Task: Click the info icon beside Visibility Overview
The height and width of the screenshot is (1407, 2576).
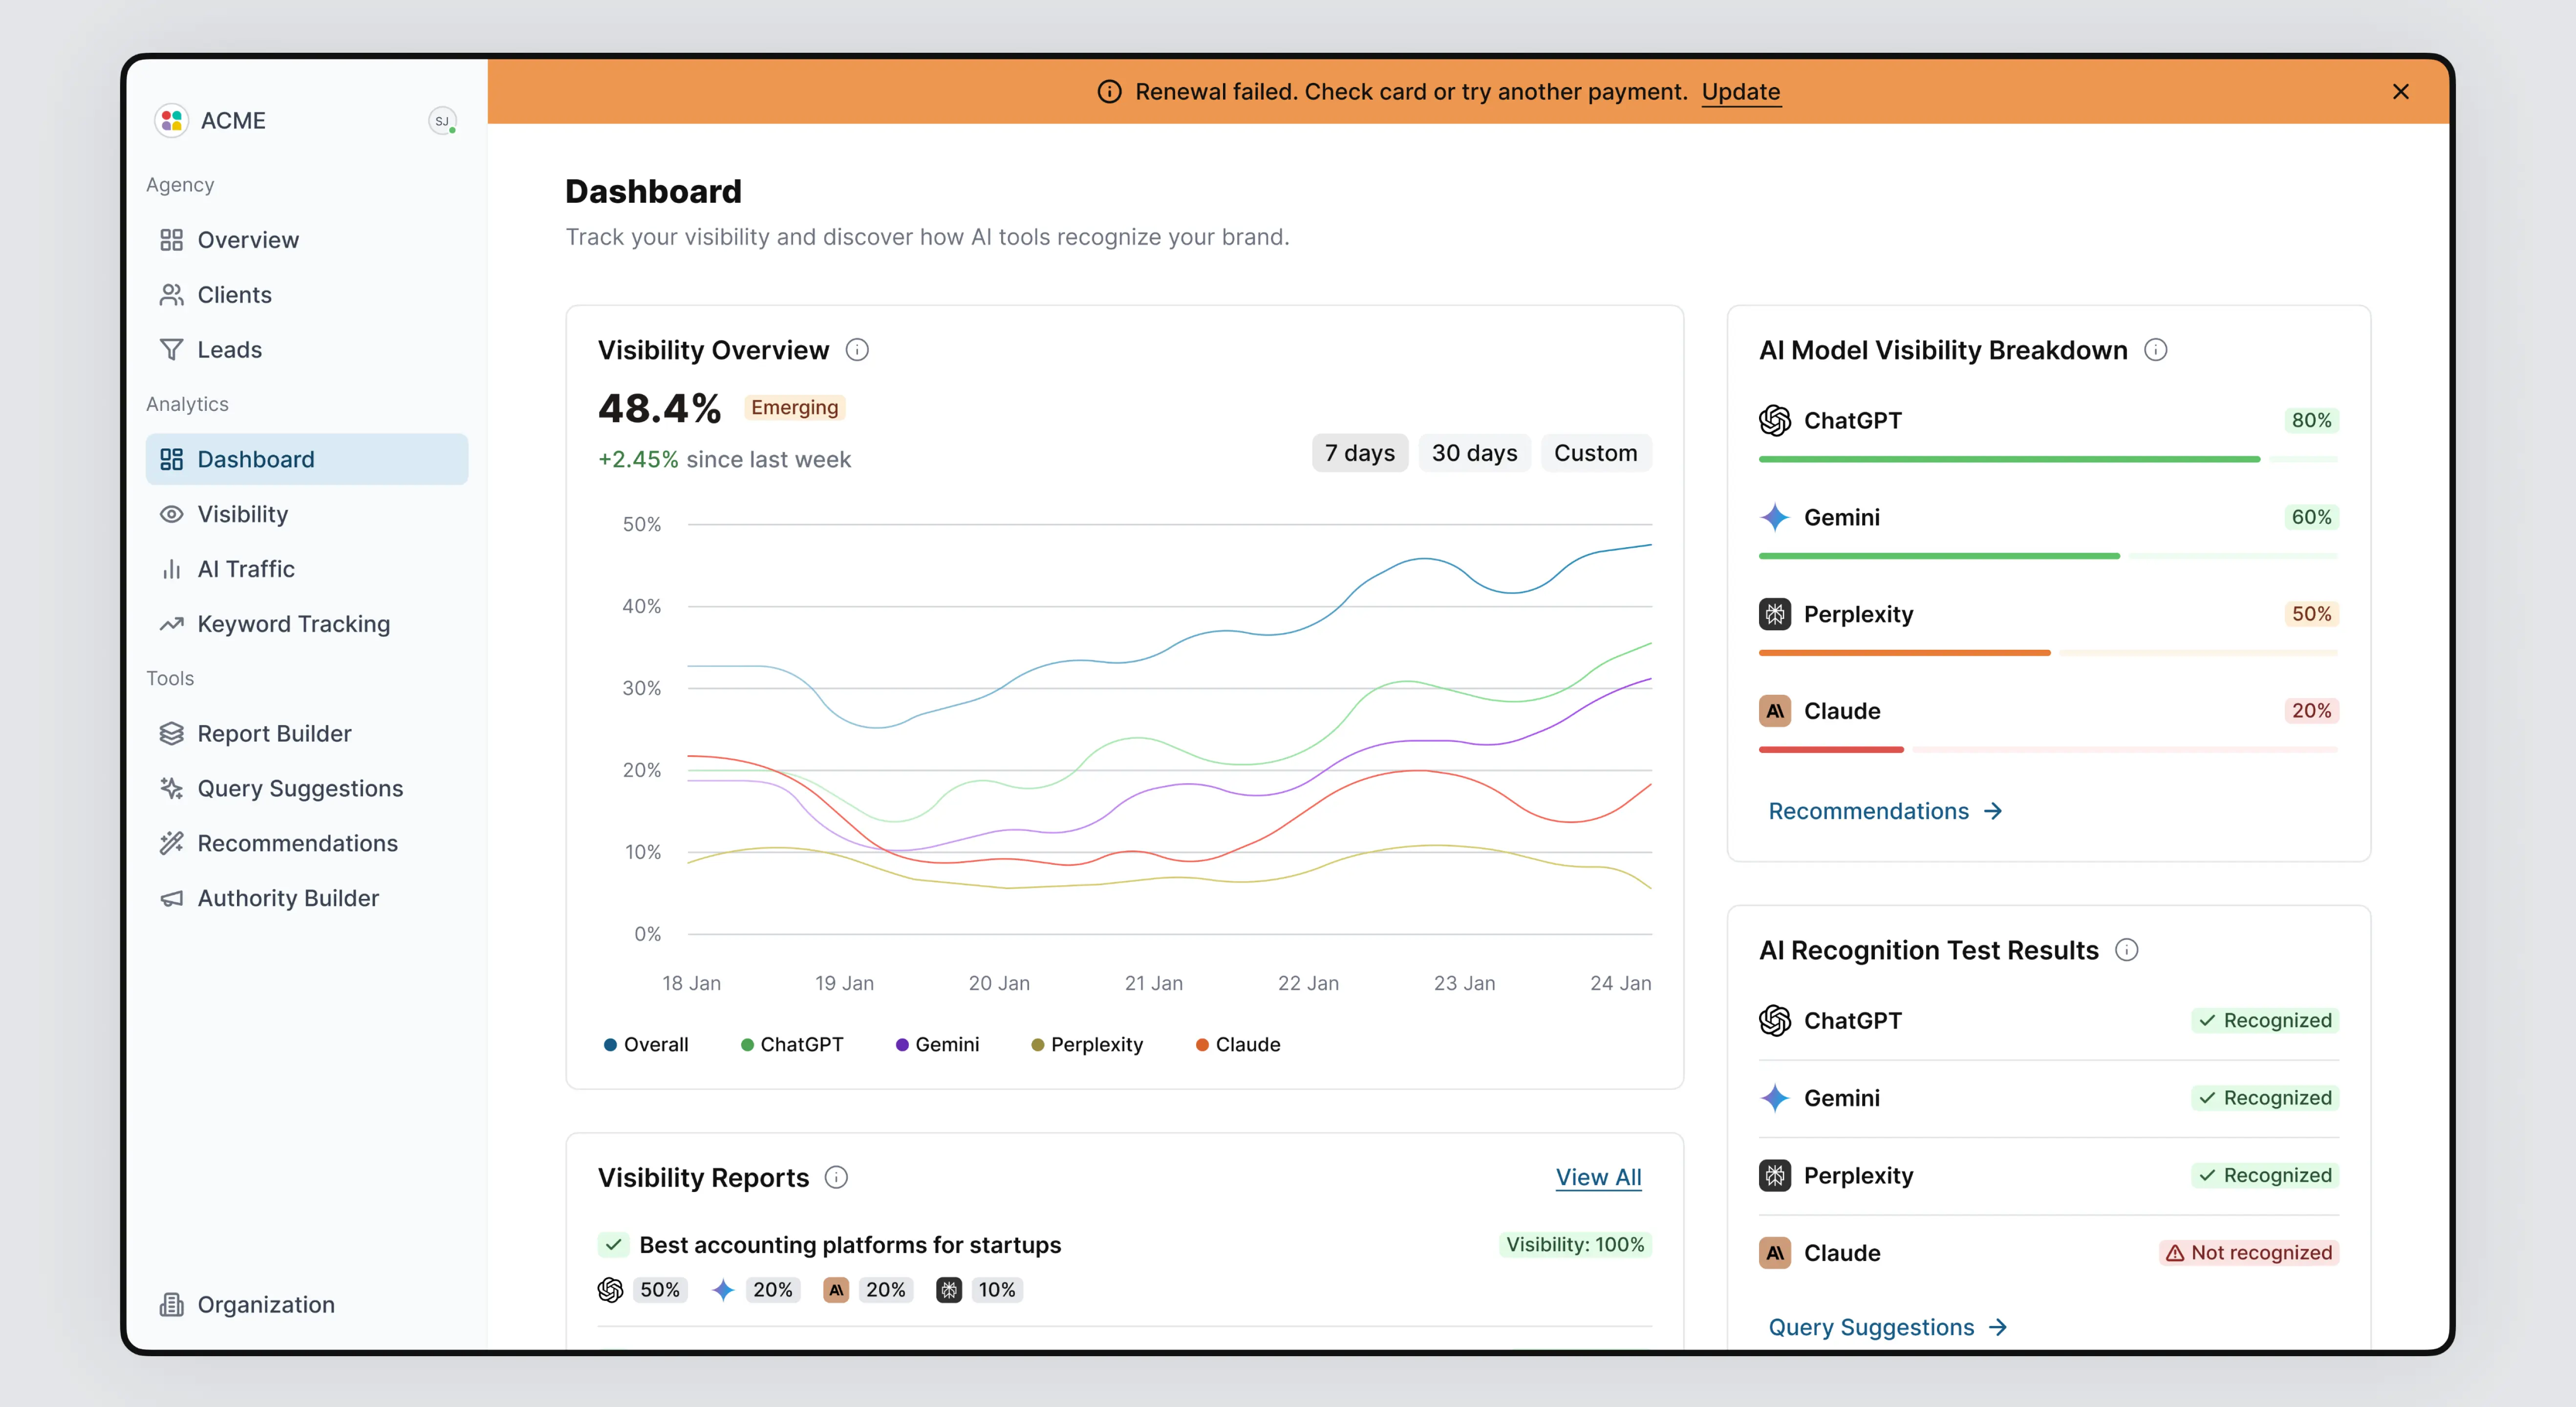Action: (857, 350)
